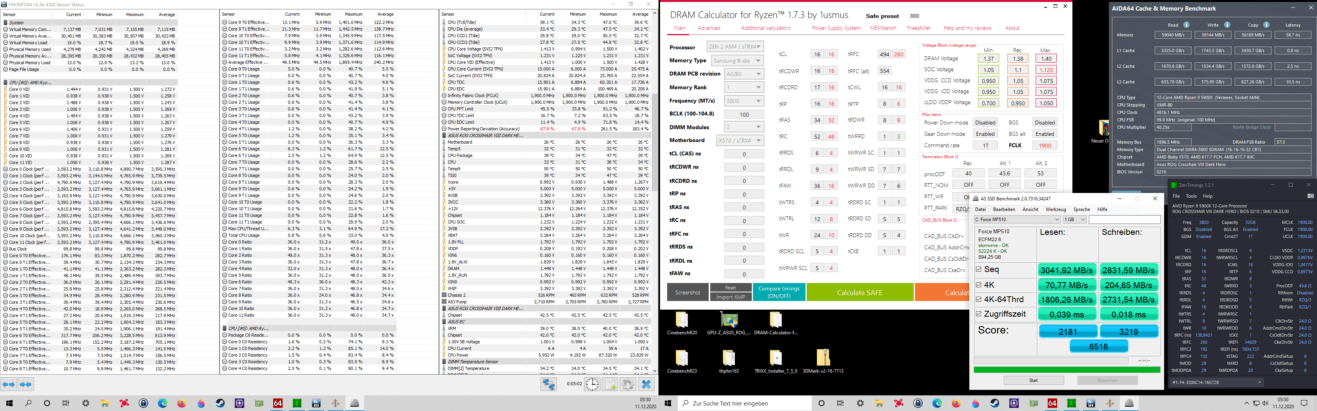Click the AIDA64 Read info icon
1317x411 pixels.
pyautogui.click(x=1186, y=25)
